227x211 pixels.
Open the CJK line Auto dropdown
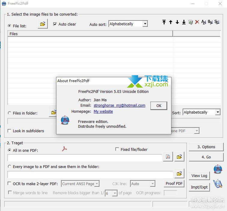(153, 184)
